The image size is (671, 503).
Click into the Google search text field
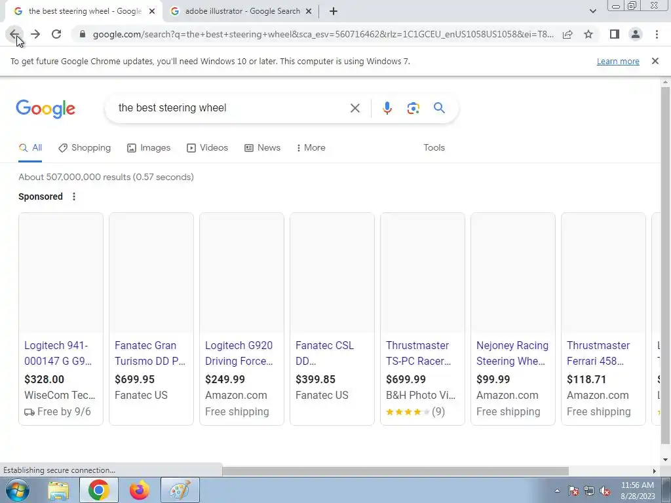click(x=229, y=108)
